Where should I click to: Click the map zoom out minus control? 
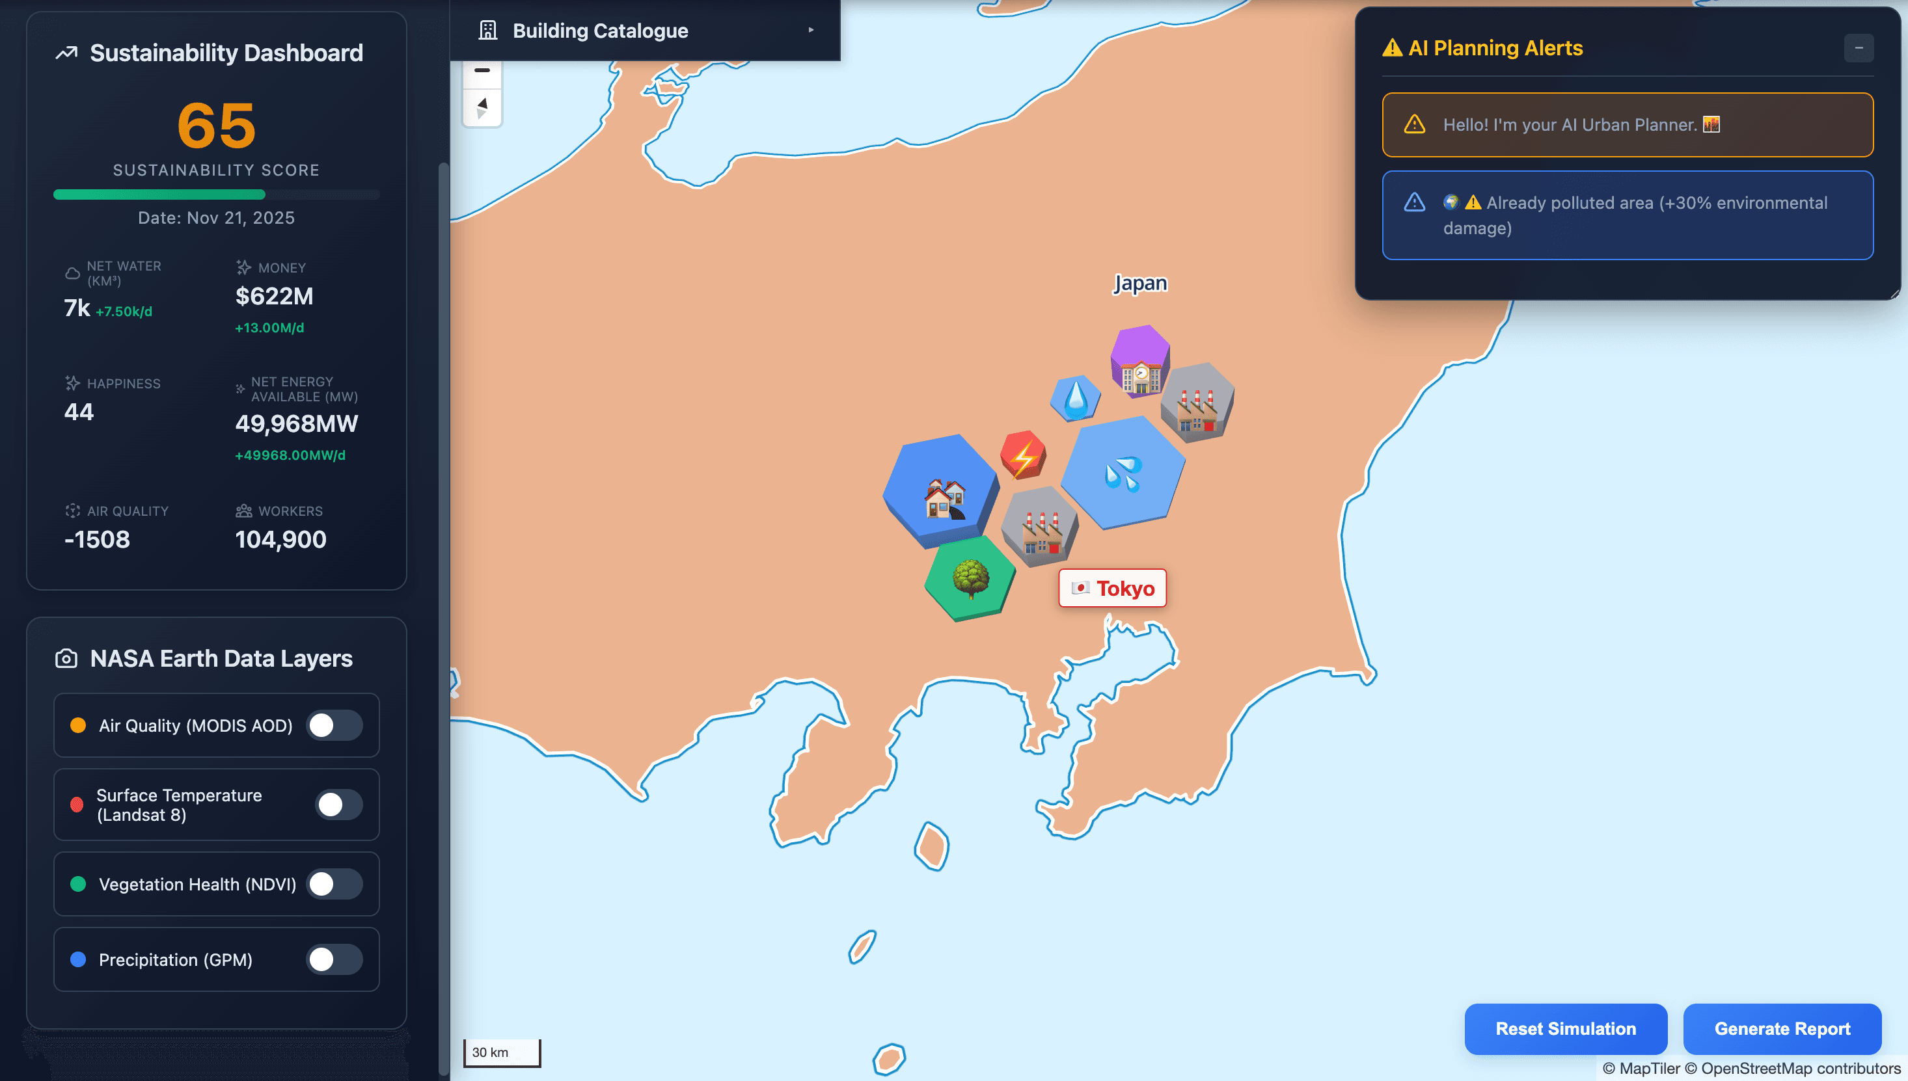[x=482, y=70]
